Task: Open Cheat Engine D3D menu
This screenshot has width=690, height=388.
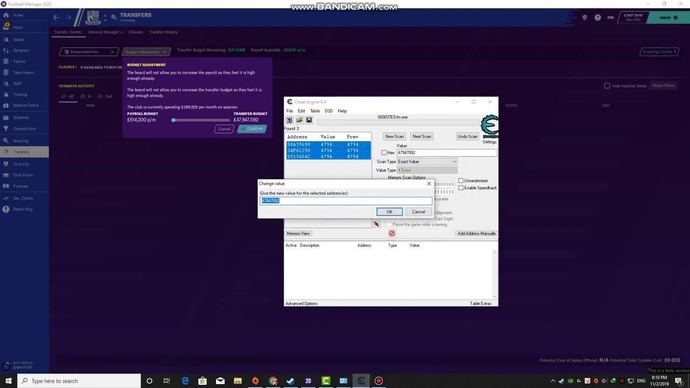Action: (x=328, y=111)
